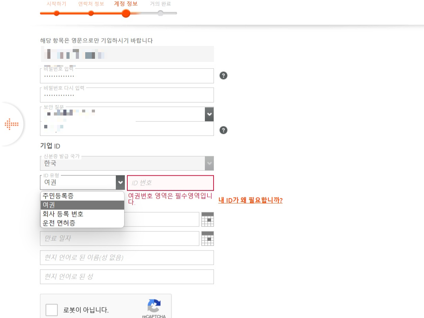Click the 기업 ID heading
424x318 pixels.
(x=50, y=146)
